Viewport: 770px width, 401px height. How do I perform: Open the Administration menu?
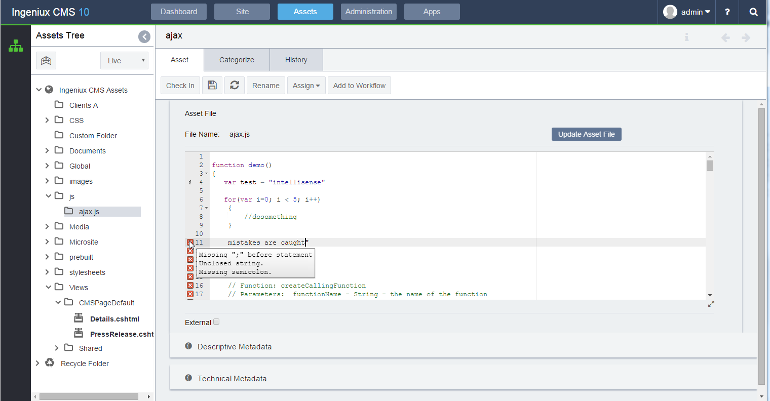click(x=368, y=12)
